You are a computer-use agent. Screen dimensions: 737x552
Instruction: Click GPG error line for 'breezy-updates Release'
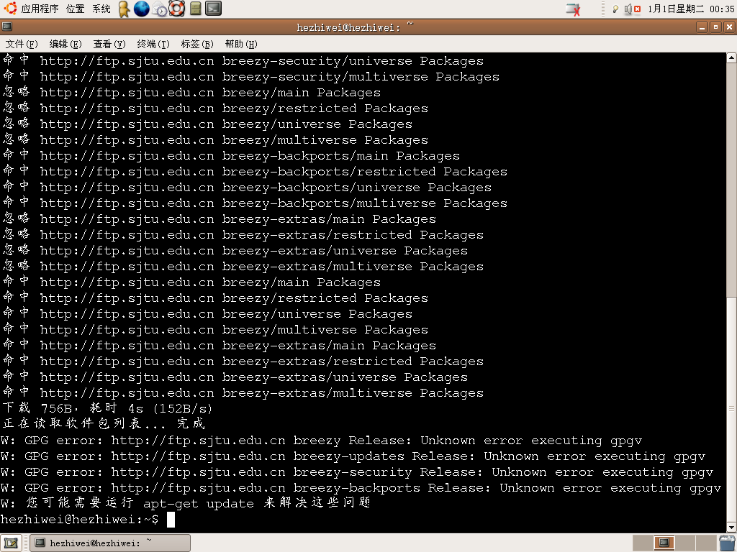[x=353, y=456]
